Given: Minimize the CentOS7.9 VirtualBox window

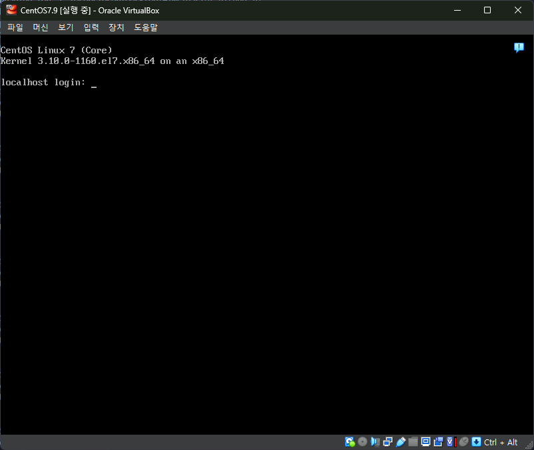Looking at the screenshot, I should coord(457,10).
